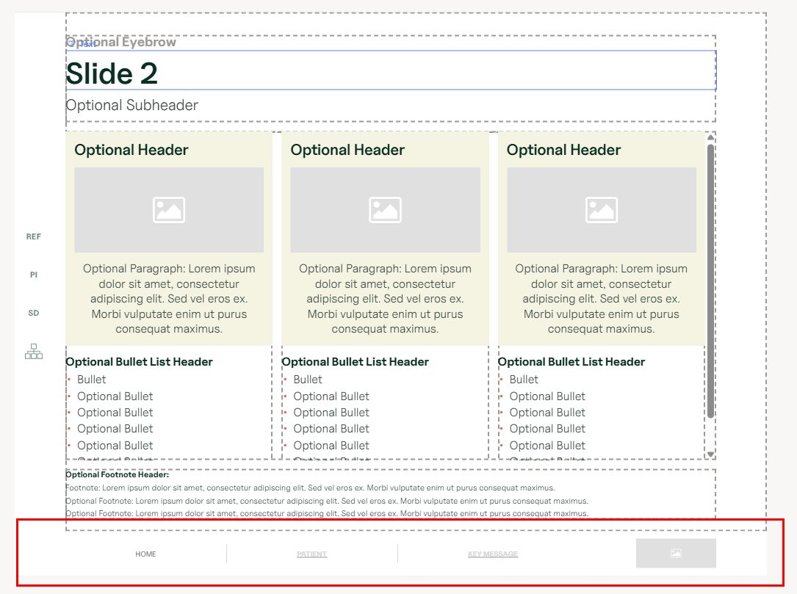
Task: Click the scrollbar down arrow
Action: (x=710, y=454)
